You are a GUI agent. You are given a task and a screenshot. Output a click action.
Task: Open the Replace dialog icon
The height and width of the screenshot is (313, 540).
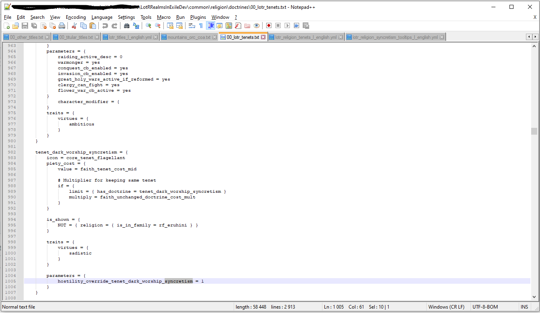click(136, 26)
